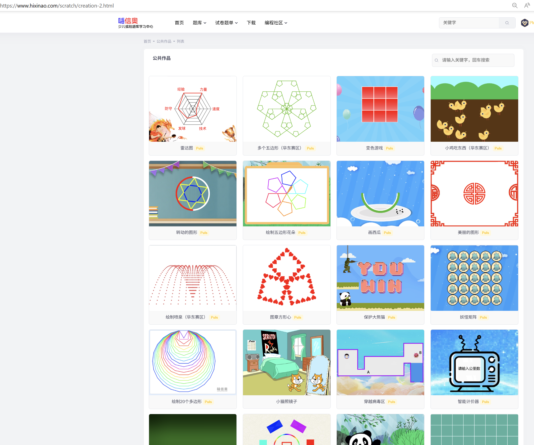
Task: Click the 画西瓜 title text
Action: pos(374,232)
